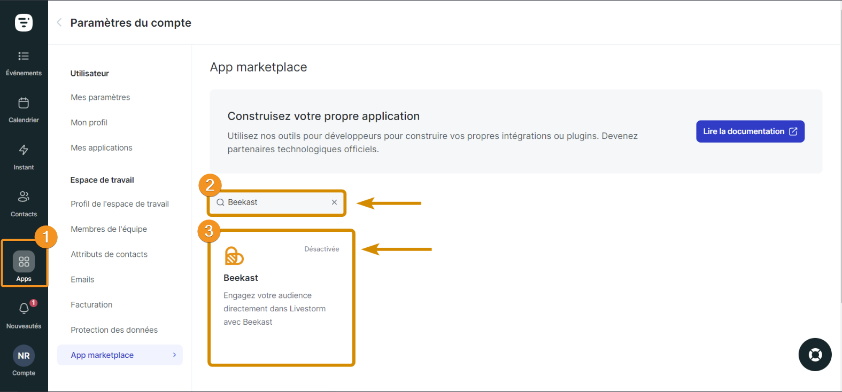
Task: Open the Nouveautés notifications bell
Action: click(x=24, y=316)
